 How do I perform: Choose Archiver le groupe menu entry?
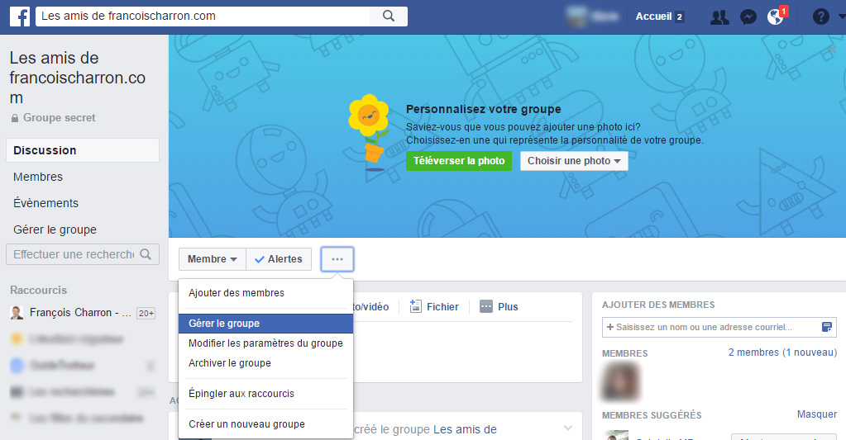230,363
